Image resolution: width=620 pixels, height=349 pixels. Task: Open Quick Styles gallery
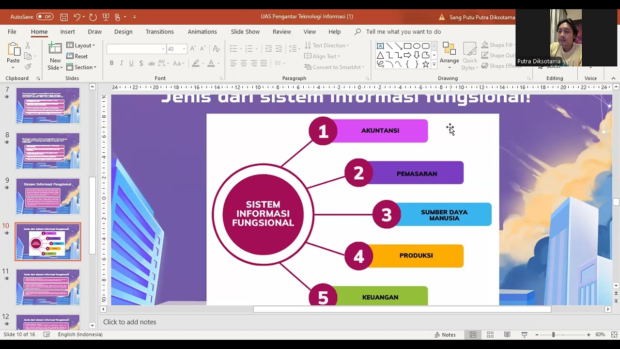pos(469,57)
